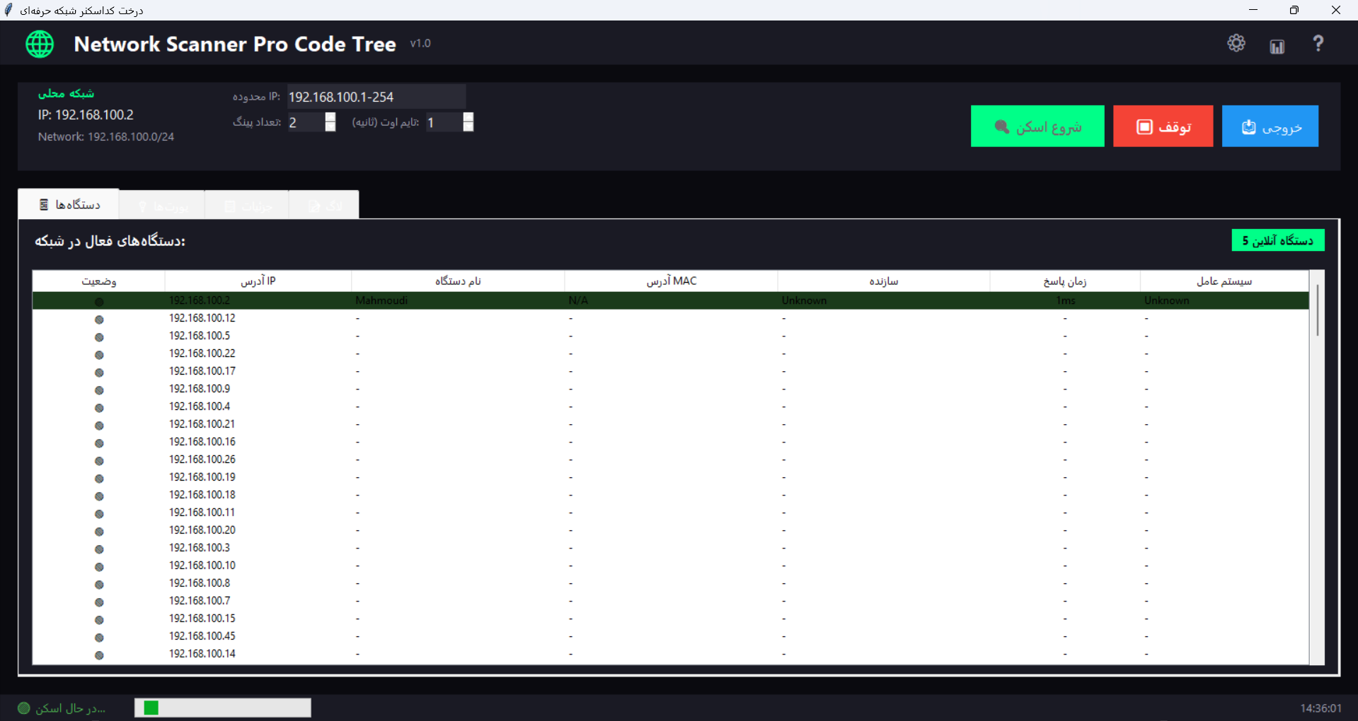The width and height of the screenshot is (1358, 721).
Task: Click the status dot for 192.168.100.45
Action: [99, 638]
